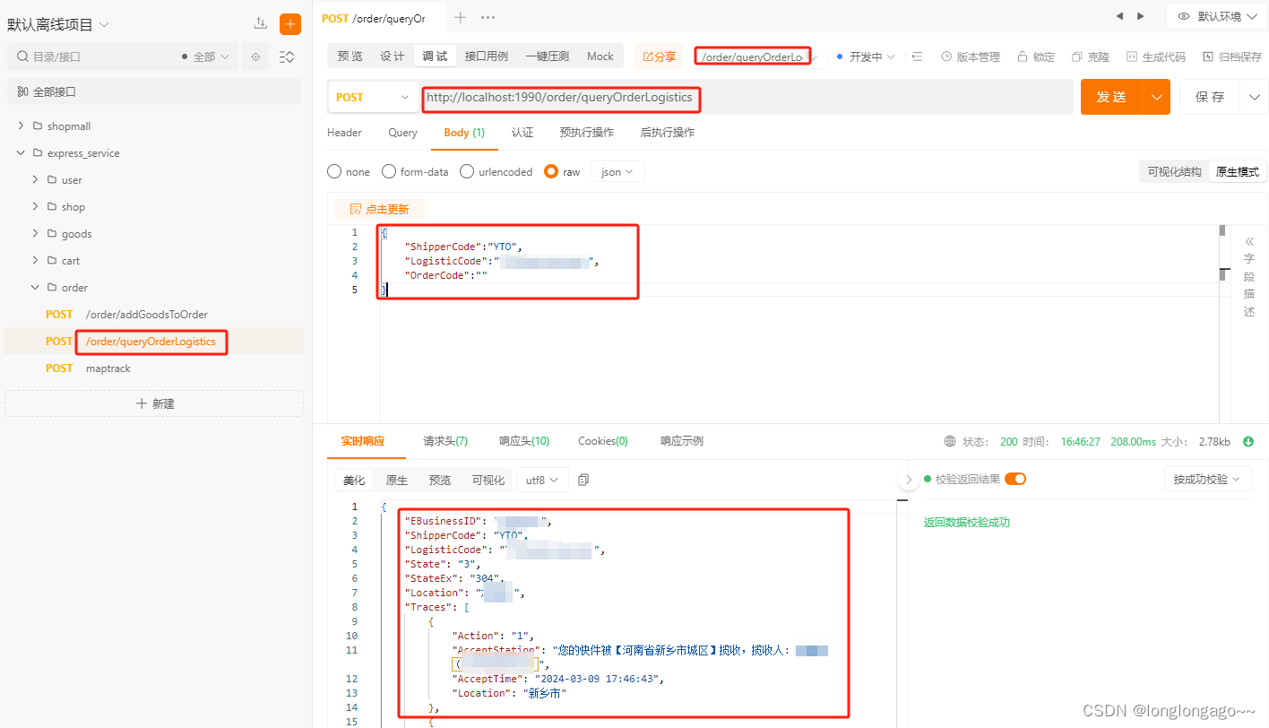
Task: Open the 默认环境 environment dropdown
Action: pos(1217,16)
